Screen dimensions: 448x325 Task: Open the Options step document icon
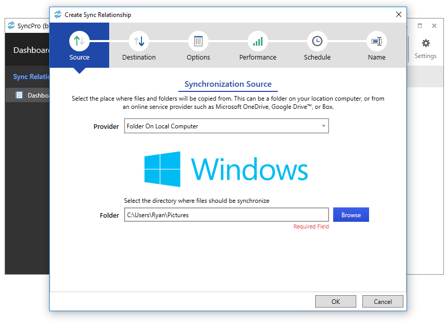coord(198,41)
